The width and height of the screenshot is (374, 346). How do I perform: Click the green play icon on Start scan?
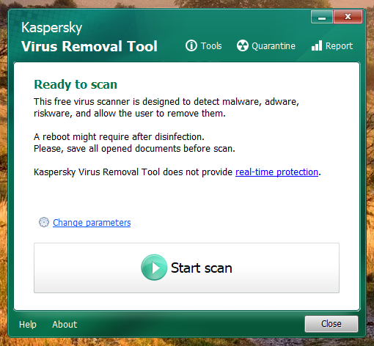(x=154, y=268)
